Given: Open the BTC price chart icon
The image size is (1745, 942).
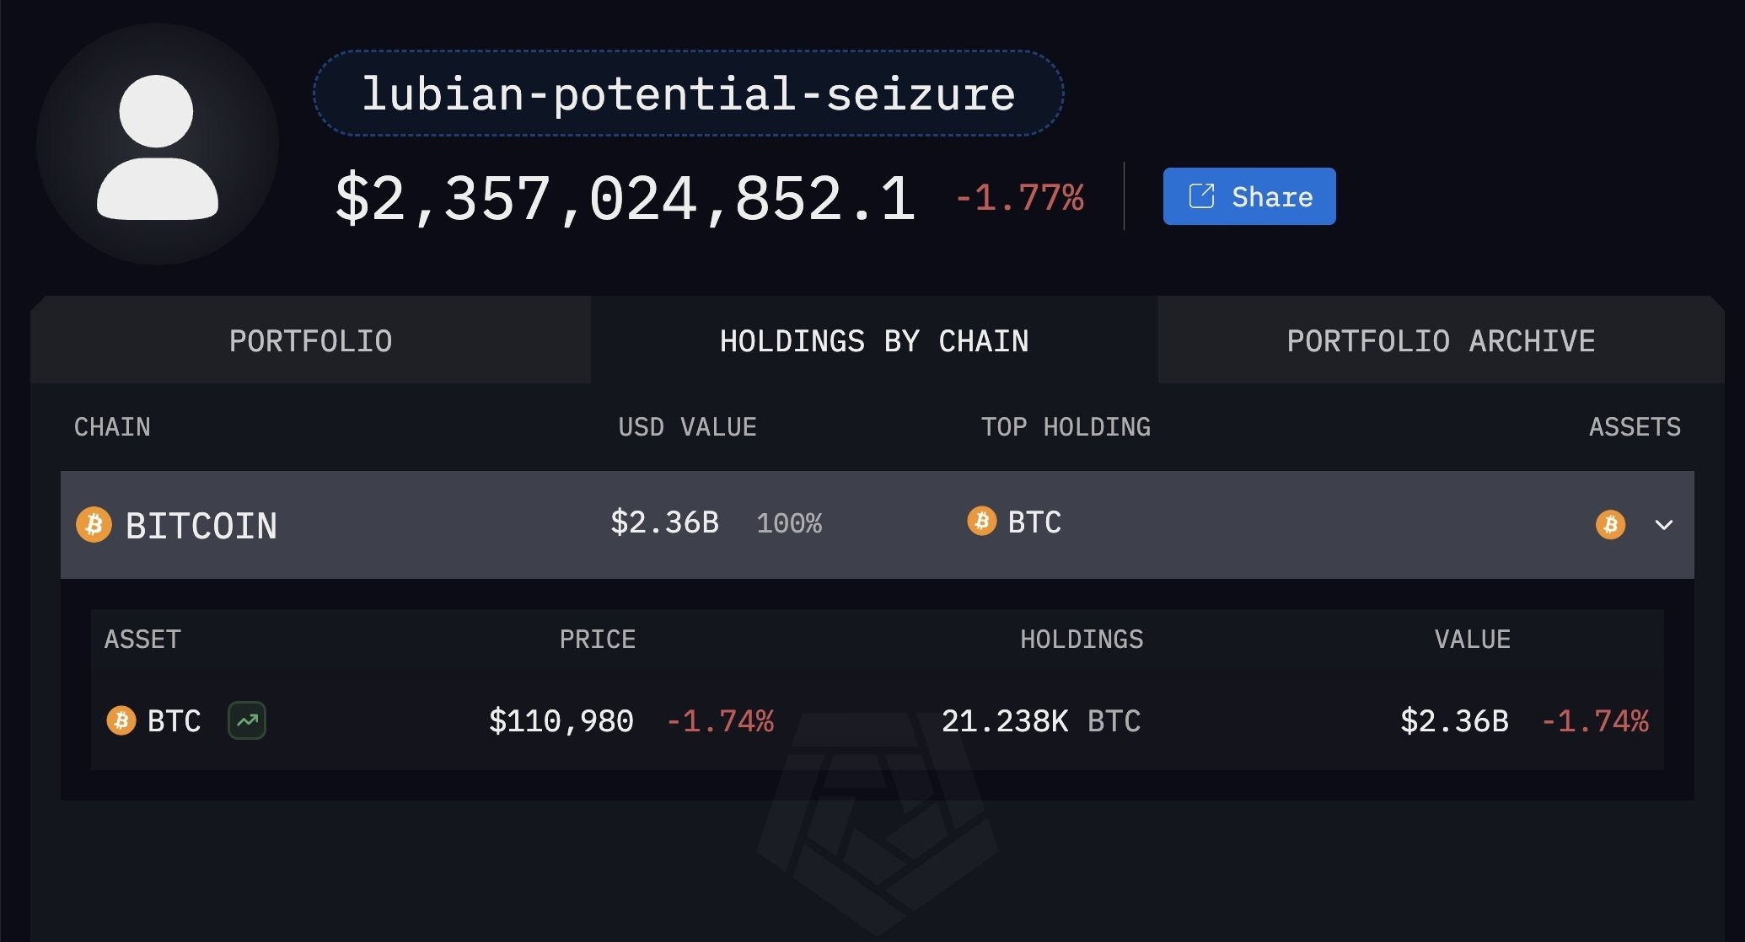Looking at the screenshot, I should click(x=247, y=721).
